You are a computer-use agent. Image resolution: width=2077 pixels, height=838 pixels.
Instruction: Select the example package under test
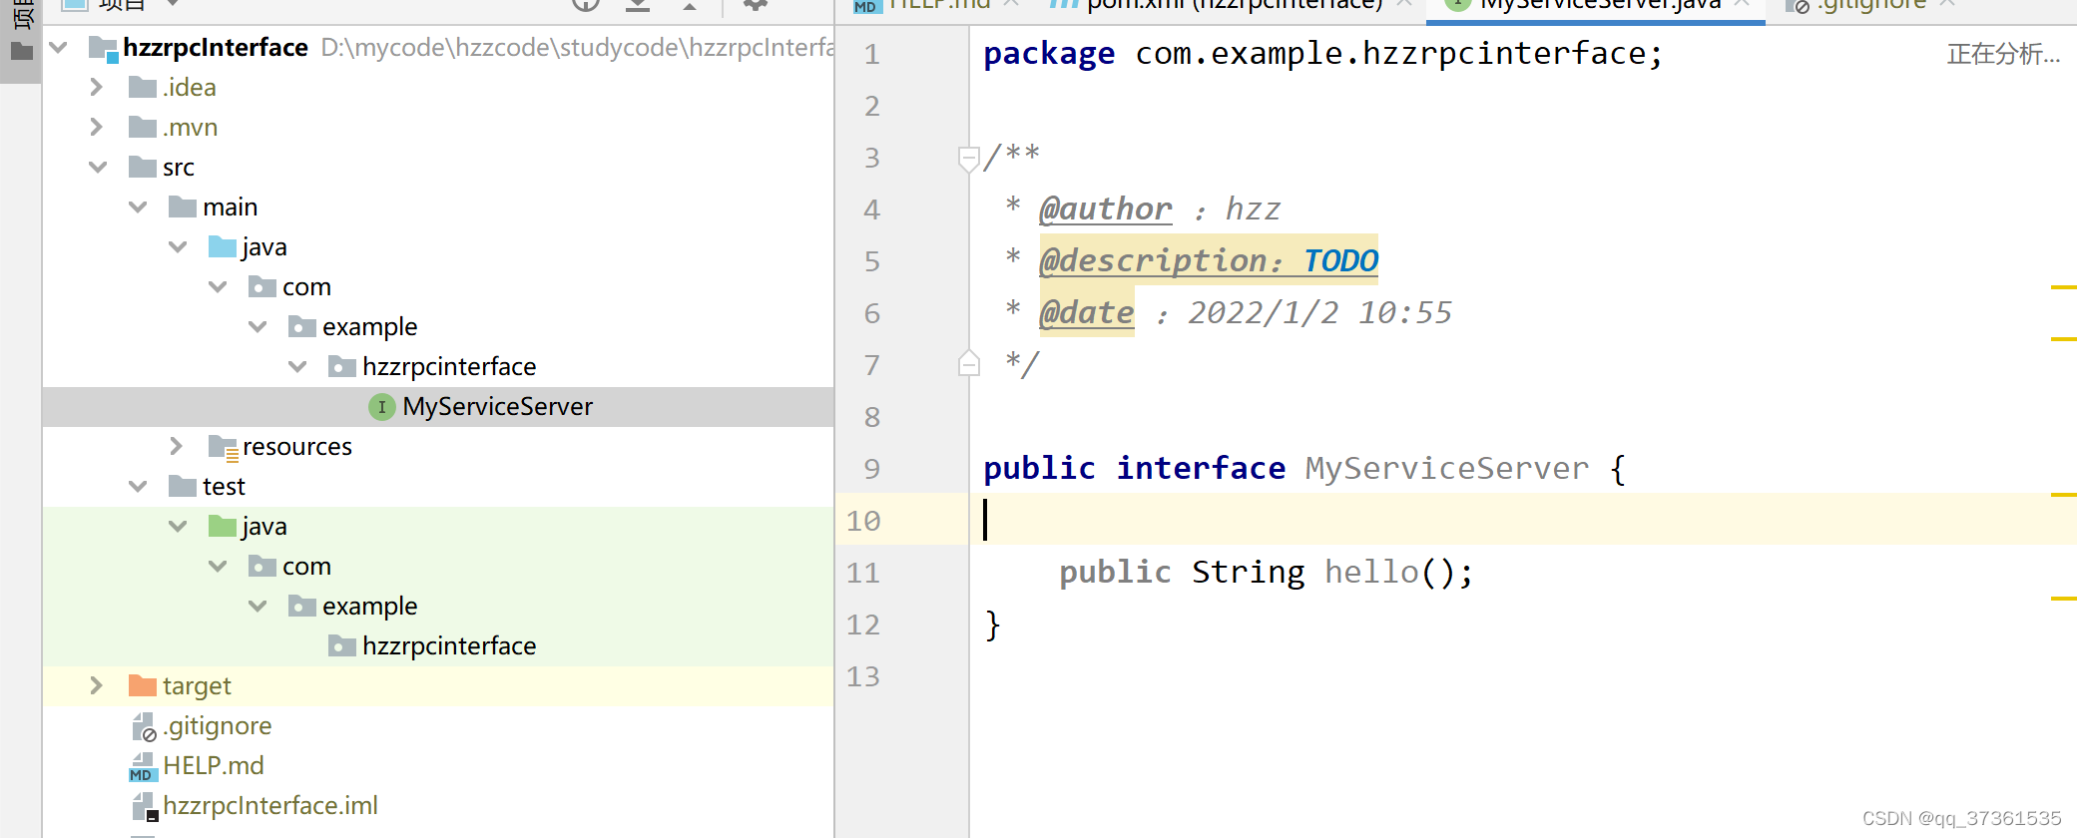point(369,606)
